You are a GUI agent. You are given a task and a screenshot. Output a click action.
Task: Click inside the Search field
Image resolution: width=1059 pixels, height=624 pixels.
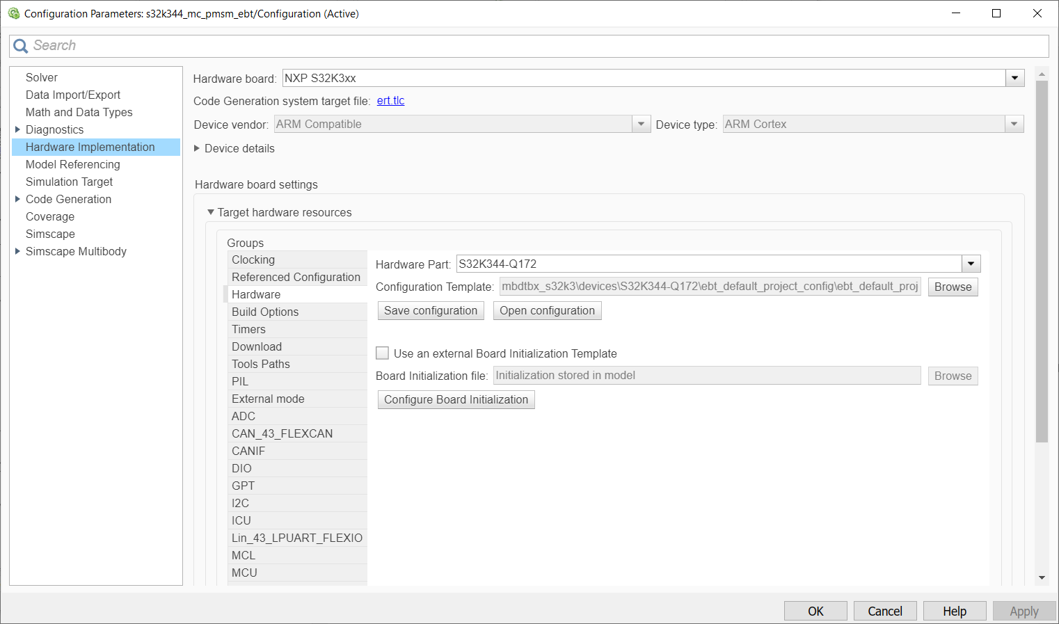[x=278, y=45]
